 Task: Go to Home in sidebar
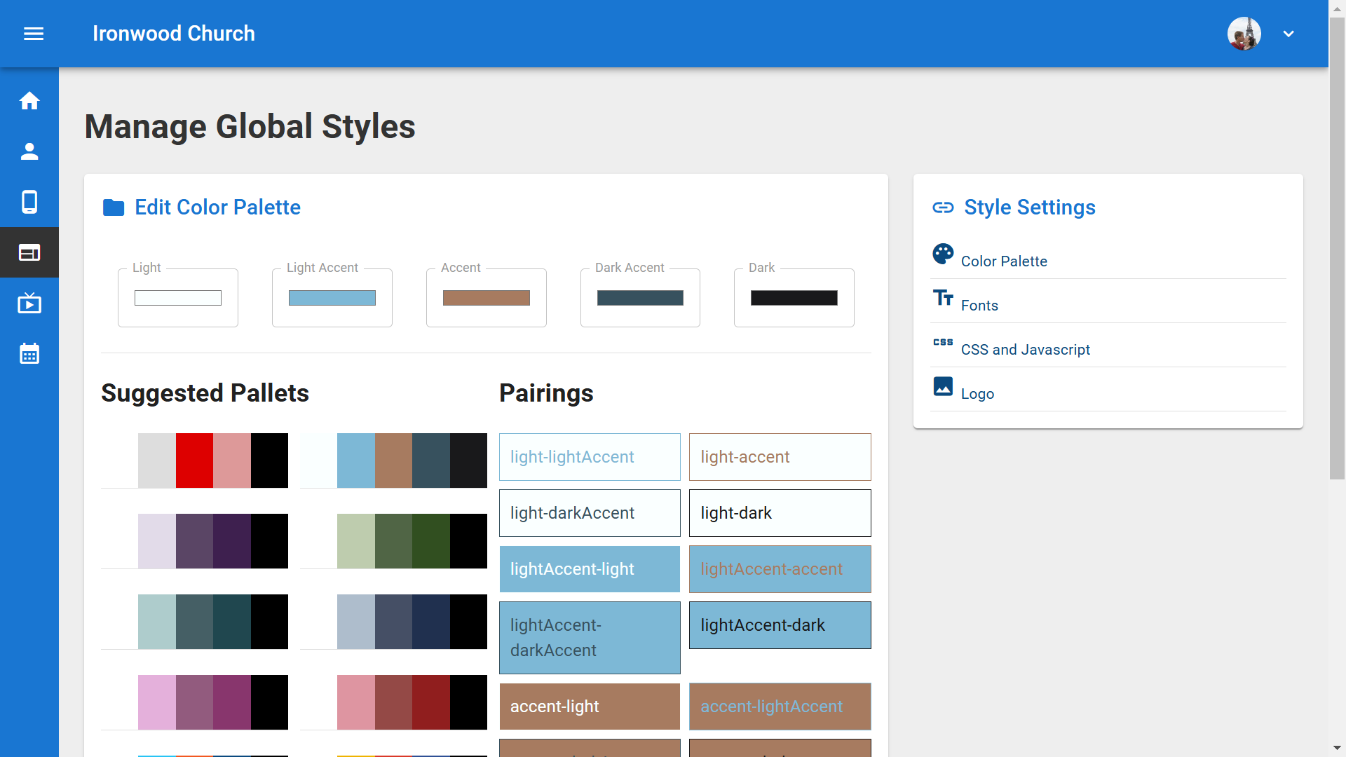[x=29, y=101]
